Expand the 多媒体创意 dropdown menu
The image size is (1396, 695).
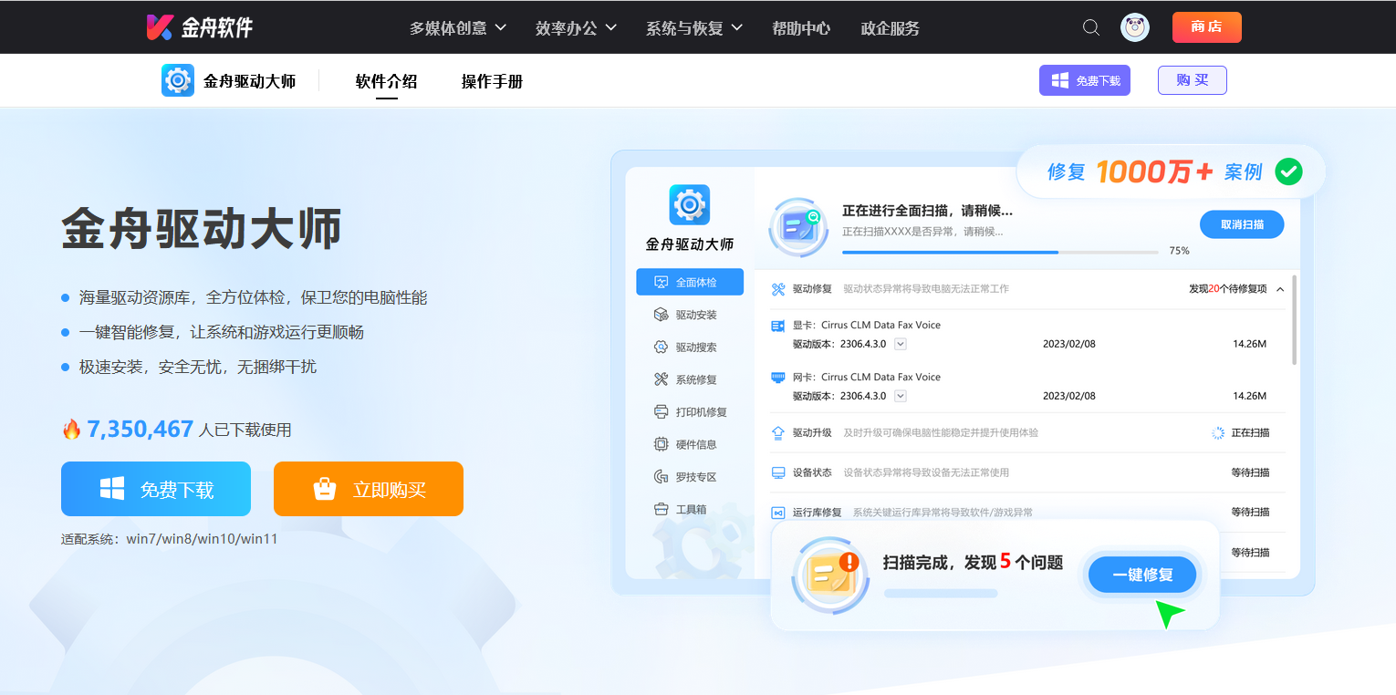(458, 28)
